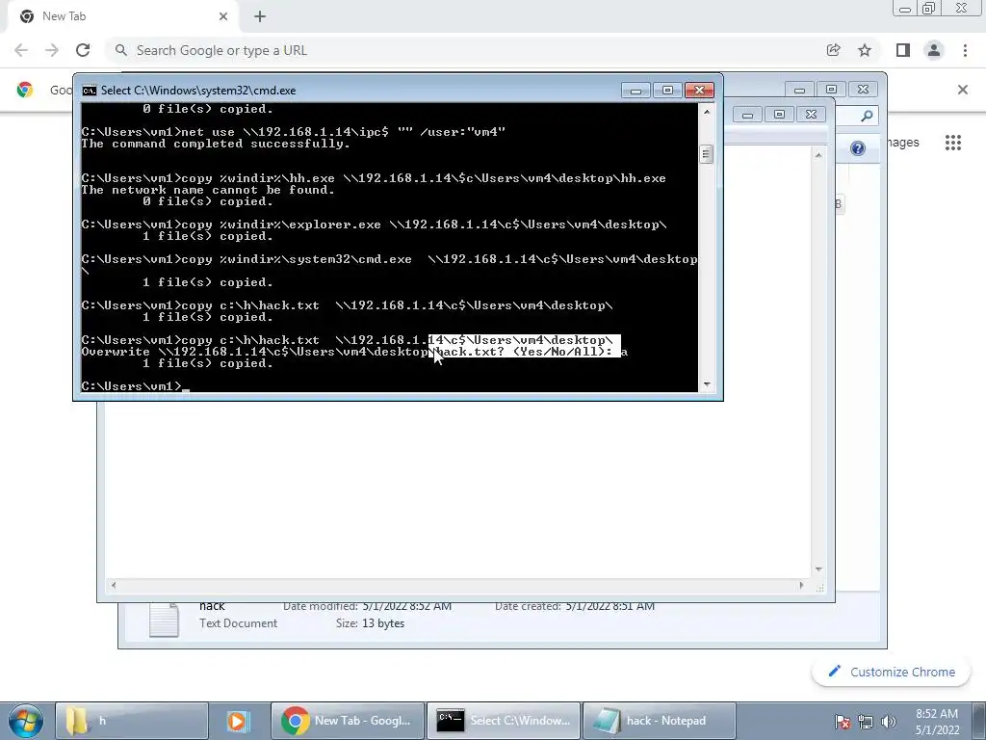Minimize the cmd window
This screenshot has height=740, width=986.
[636, 90]
